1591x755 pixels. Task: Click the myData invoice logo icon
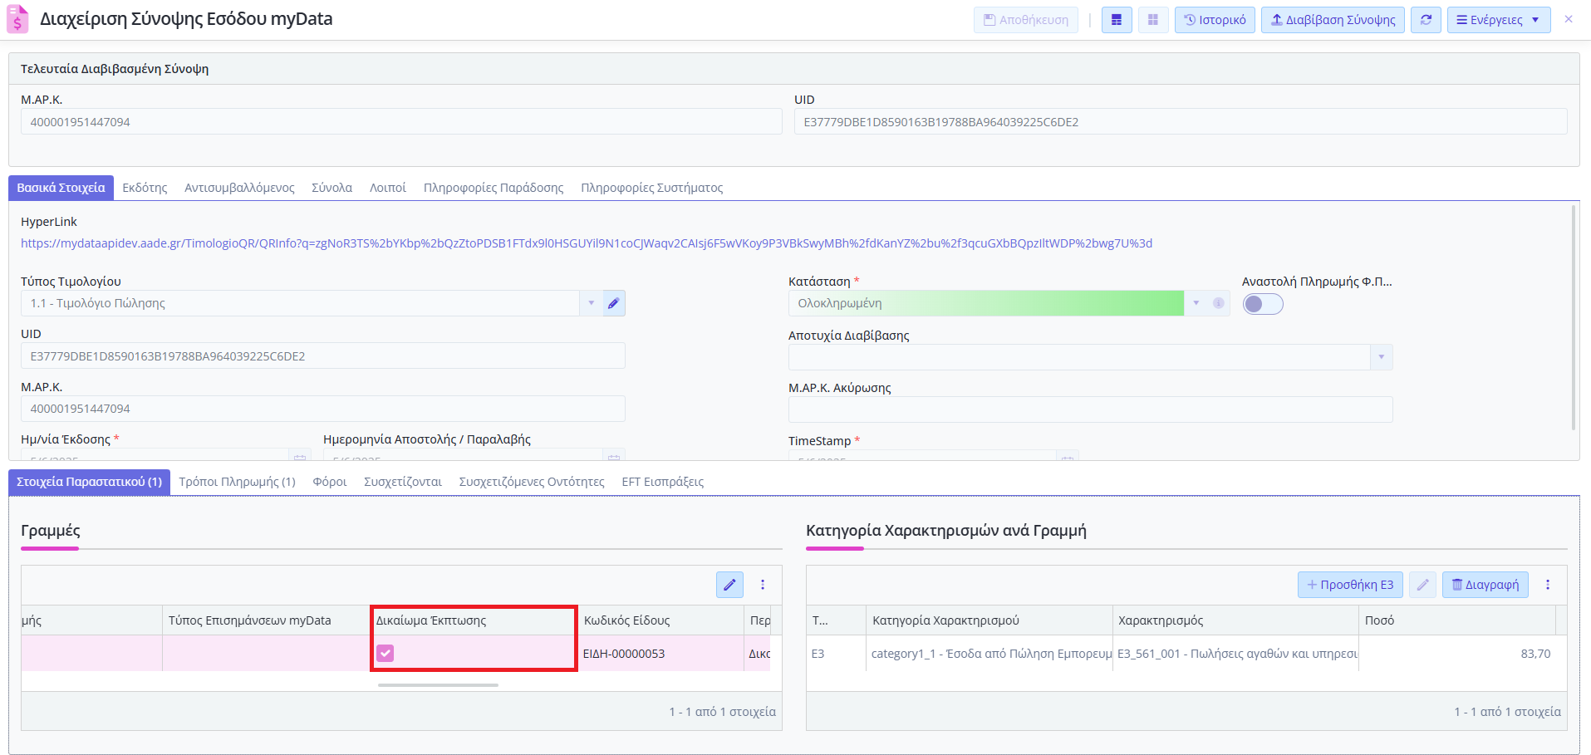pyautogui.click(x=17, y=19)
